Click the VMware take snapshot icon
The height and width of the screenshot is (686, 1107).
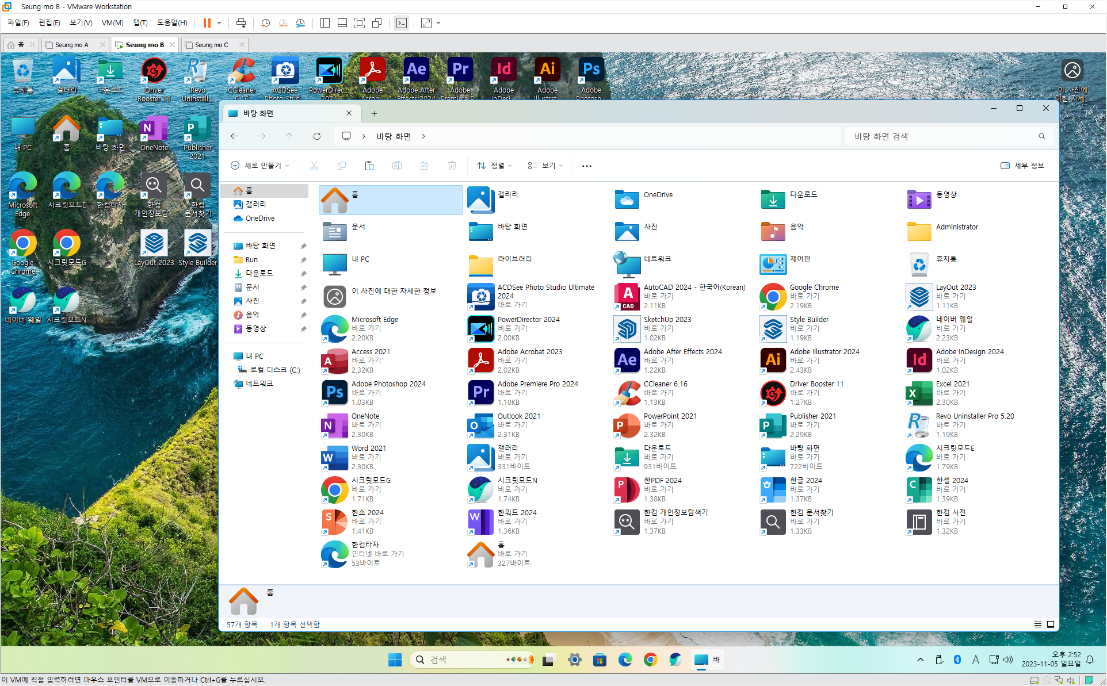tap(265, 23)
